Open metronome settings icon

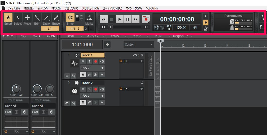pyautogui.click(x=206, y=29)
